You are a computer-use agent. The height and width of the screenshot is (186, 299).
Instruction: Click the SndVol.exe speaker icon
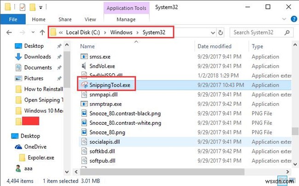84,66
